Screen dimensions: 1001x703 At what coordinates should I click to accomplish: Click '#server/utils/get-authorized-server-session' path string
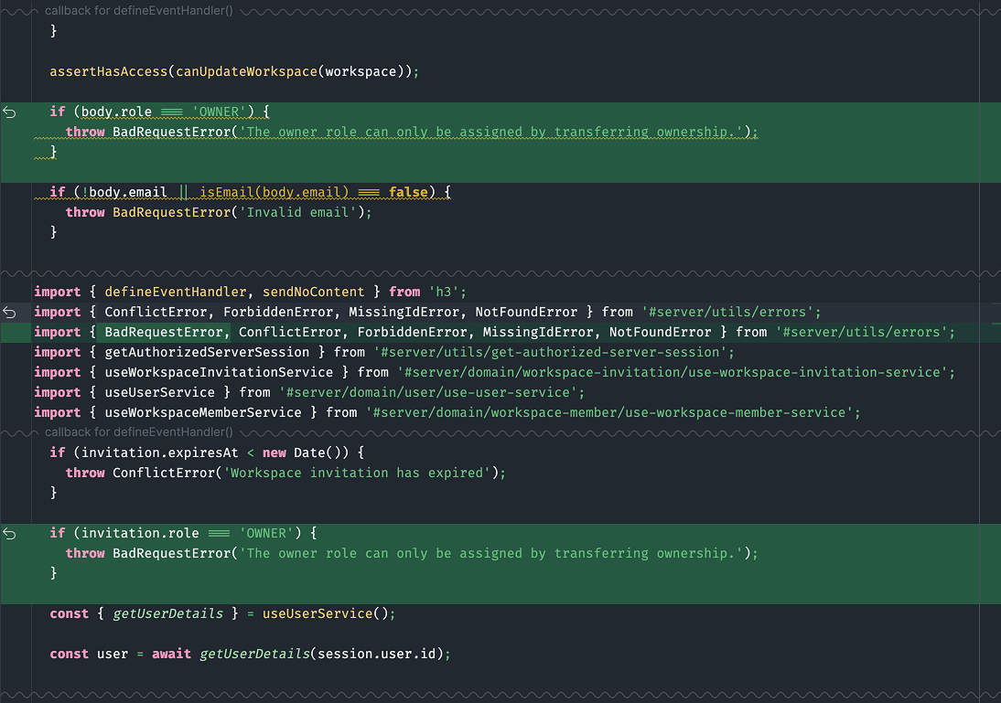[x=550, y=352]
